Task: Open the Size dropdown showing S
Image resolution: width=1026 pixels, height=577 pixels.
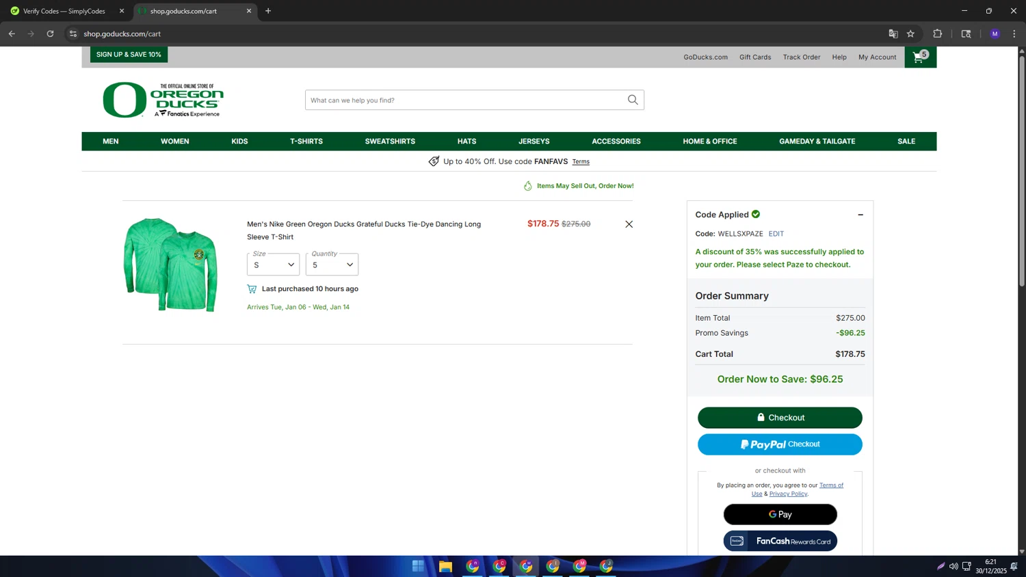Action: [x=273, y=264]
